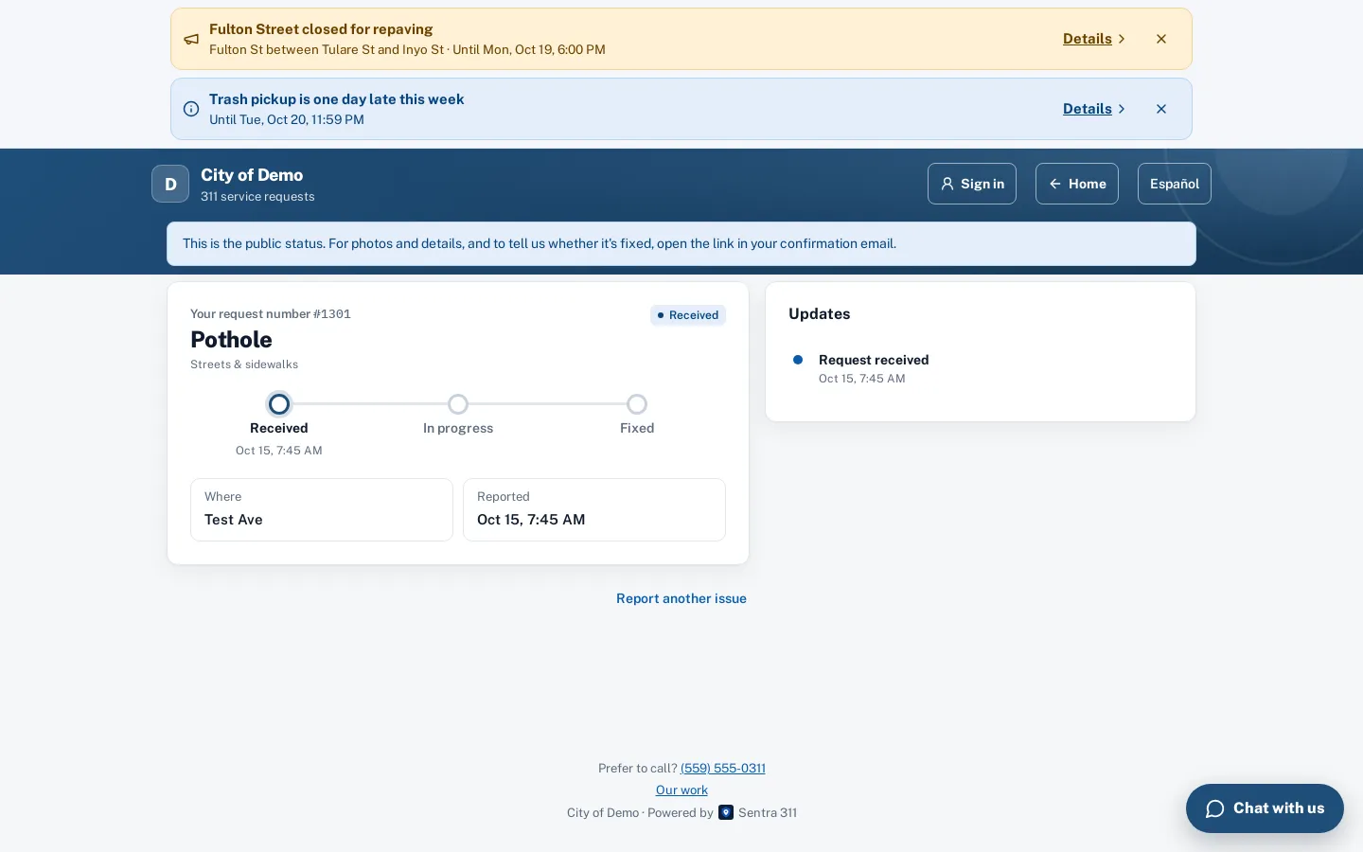Click the Sign in button

pyautogui.click(x=972, y=184)
